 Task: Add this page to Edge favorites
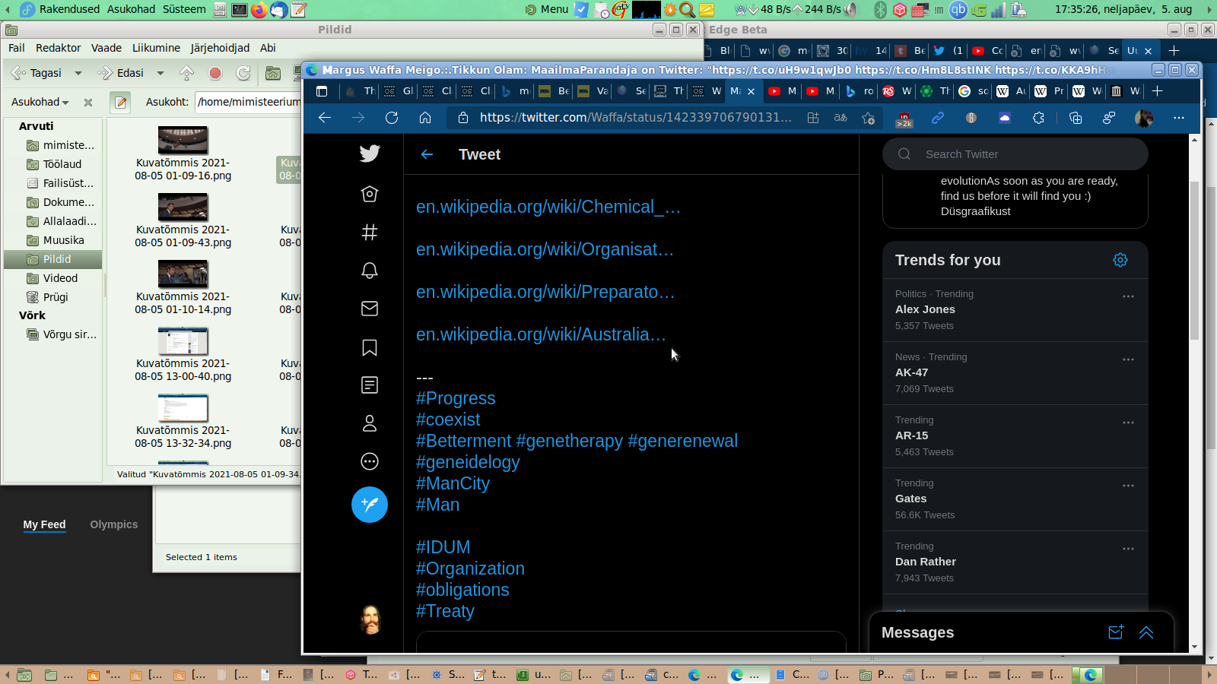coord(868,118)
